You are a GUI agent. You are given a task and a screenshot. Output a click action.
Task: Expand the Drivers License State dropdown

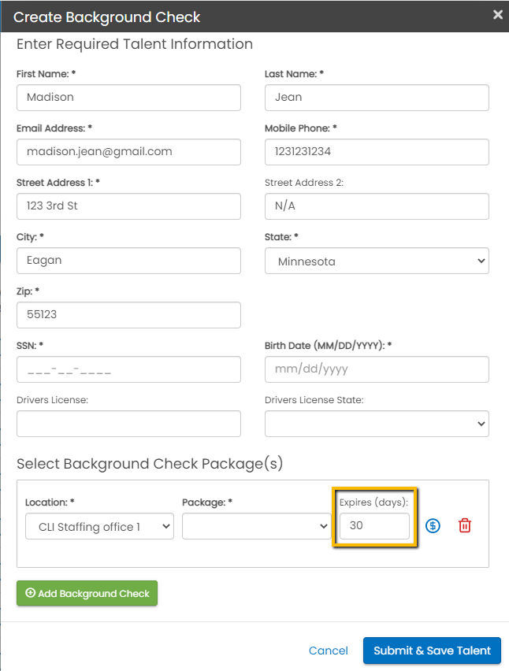click(377, 424)
